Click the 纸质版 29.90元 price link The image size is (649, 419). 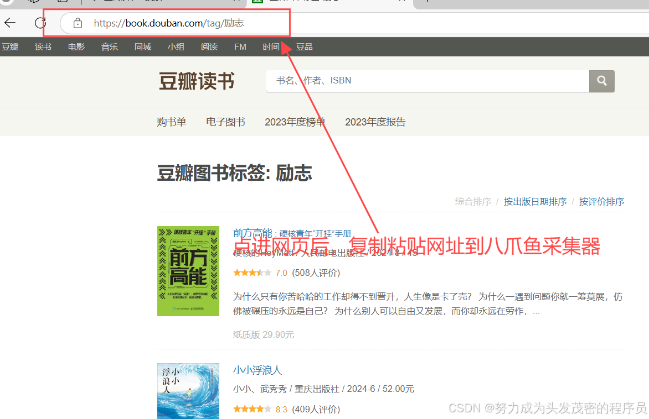[x=264, y=335]
